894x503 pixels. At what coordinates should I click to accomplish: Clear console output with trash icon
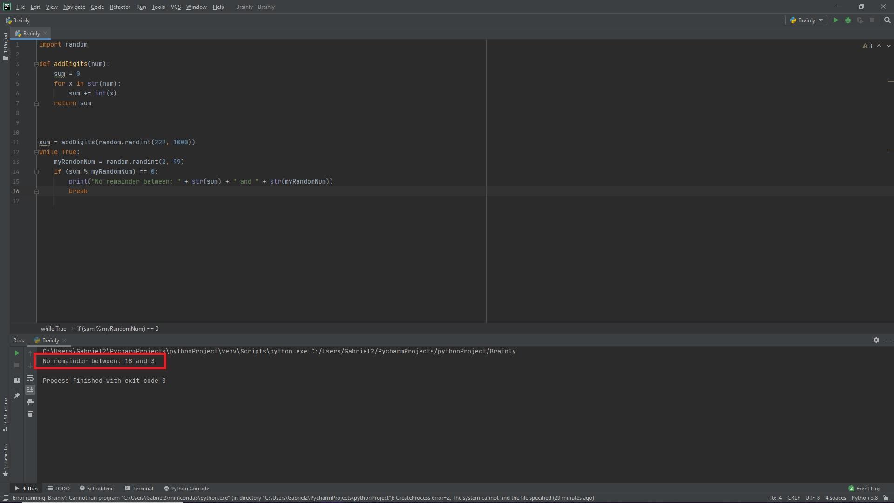tap(30, 414)
